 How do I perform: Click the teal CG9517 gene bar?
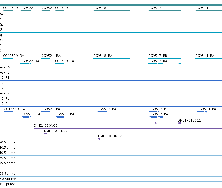click(x=165, y=10)
